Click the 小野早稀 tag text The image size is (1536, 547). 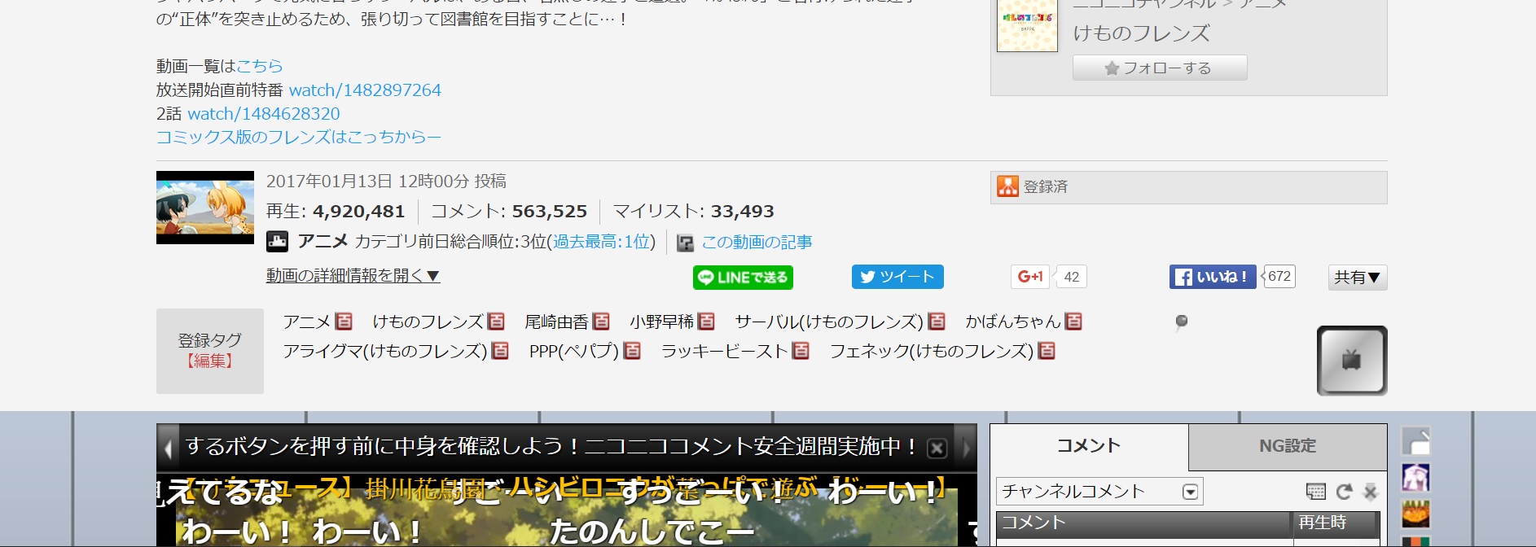(x=661, y=322)
